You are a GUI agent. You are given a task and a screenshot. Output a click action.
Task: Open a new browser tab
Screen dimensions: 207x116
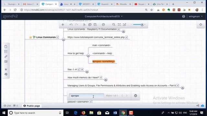coord(173,4)
